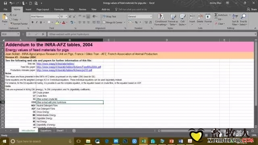The height and width of the screenshot is (145, 258).
Task: Click the Share button
Action: point(252,9)
